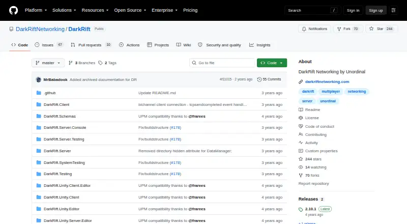Image resolution: width=407 pixels, height=224 pixels.
Task: Select the darkrift topic tag
Action: [x=308, y=92]
